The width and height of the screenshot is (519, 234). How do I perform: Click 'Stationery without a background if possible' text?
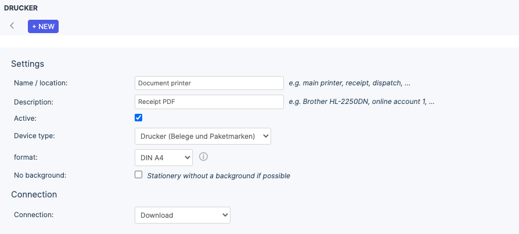point(218,176)
